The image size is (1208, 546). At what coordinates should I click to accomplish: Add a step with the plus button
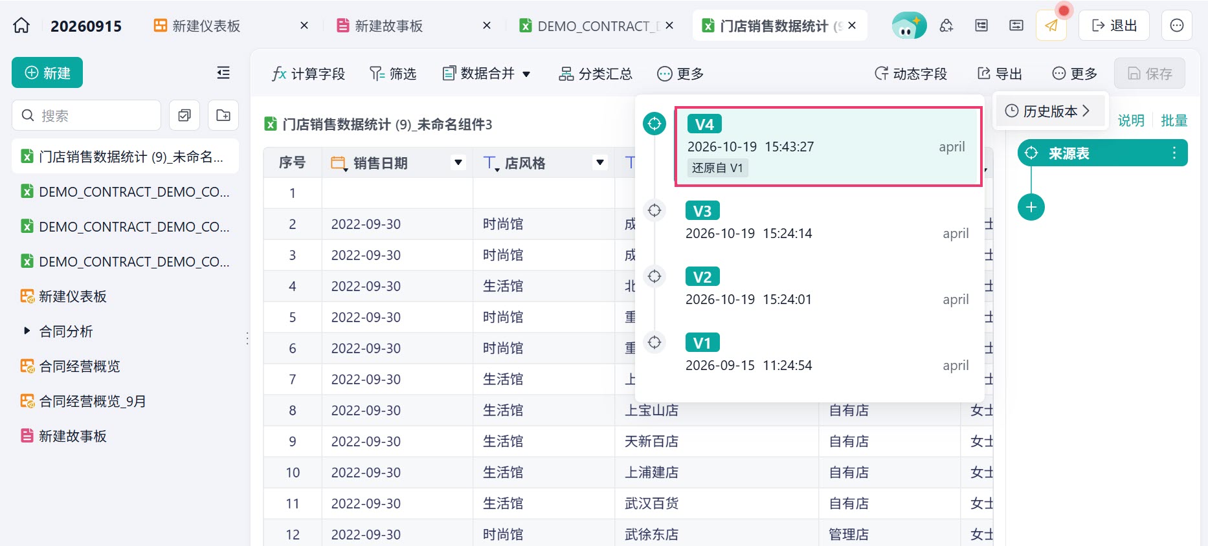click(1031, 207)
